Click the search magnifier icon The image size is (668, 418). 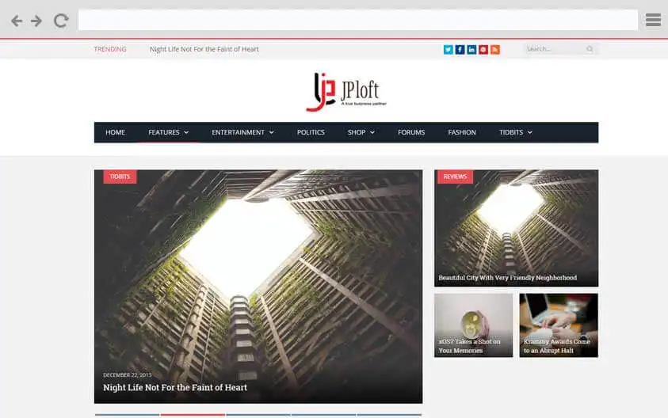point(590,49)
